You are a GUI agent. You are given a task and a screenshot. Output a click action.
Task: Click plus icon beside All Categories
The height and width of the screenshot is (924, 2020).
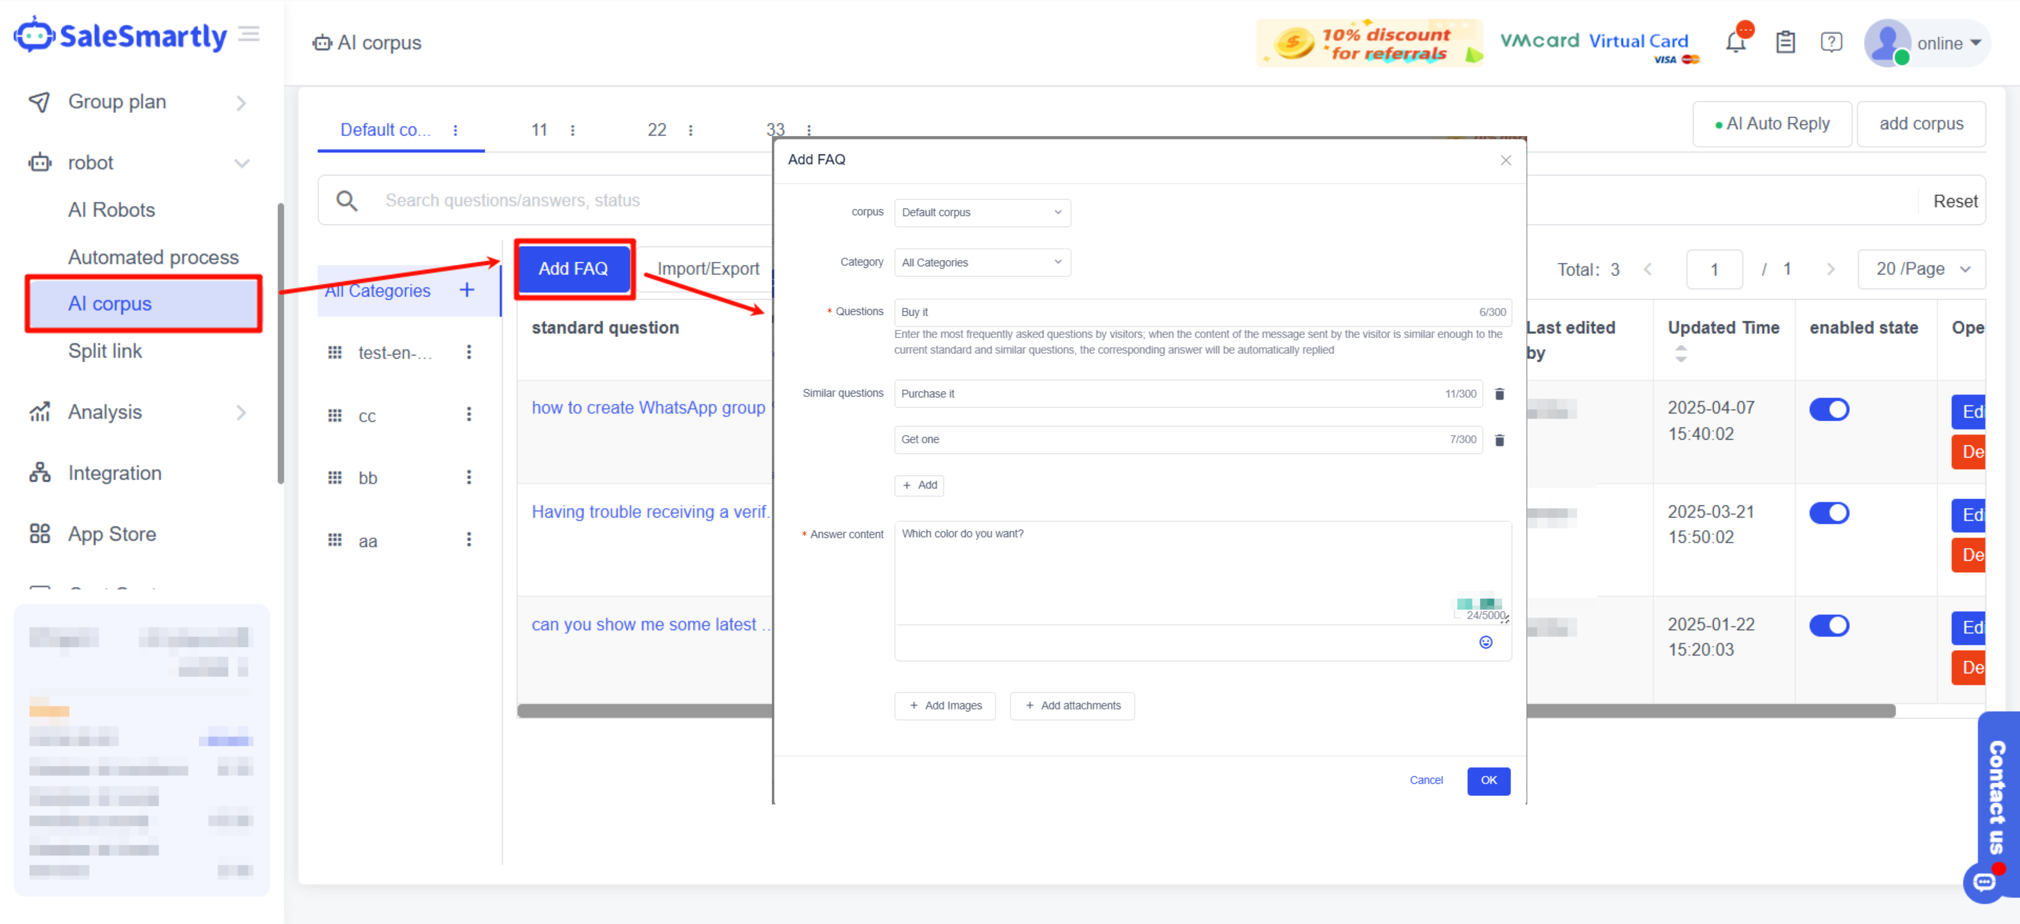[x=466, y=290]
